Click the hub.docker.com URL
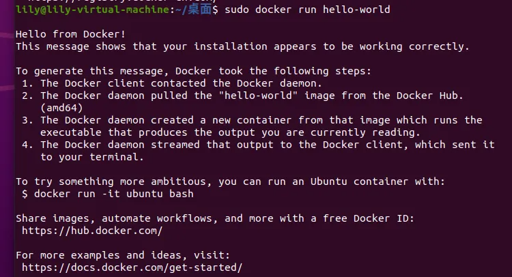 click(x=92, y=231)
